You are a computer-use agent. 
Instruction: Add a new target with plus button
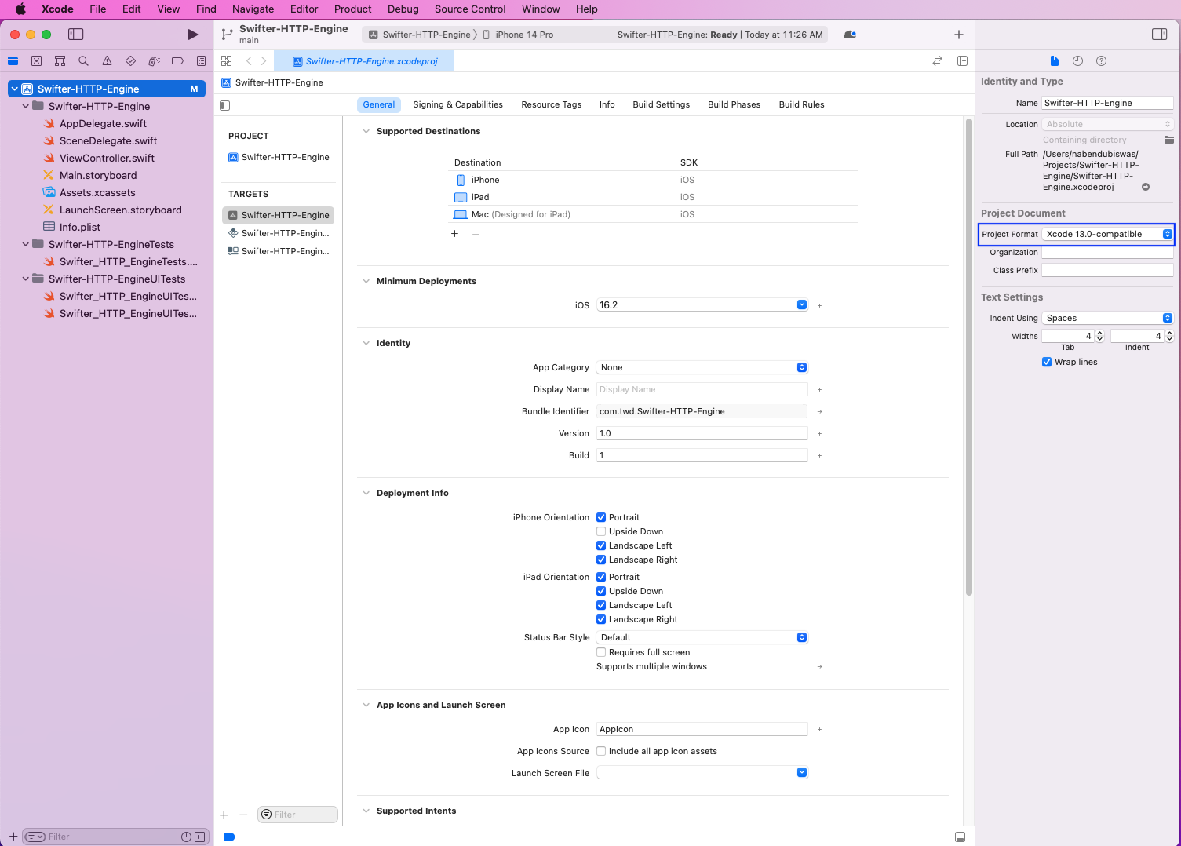tap(224, 815)
